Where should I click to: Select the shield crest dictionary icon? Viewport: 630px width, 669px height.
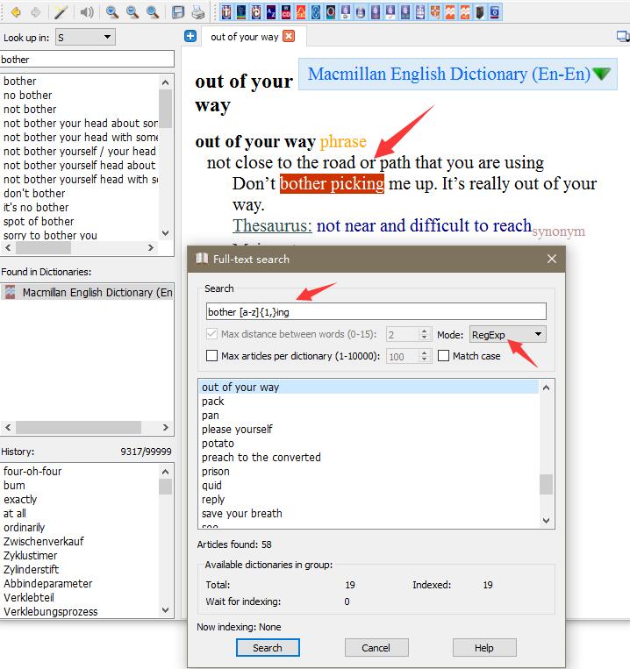[435, 12]
